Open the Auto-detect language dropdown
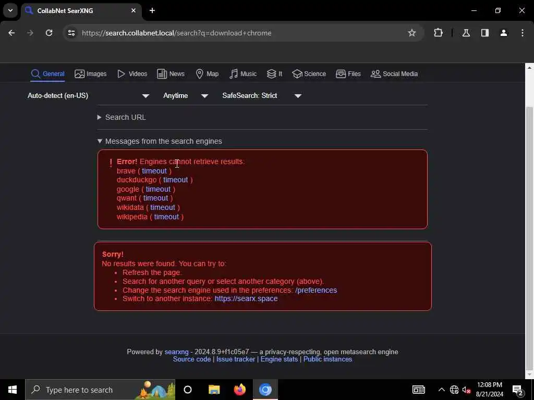 pos(89,96)
